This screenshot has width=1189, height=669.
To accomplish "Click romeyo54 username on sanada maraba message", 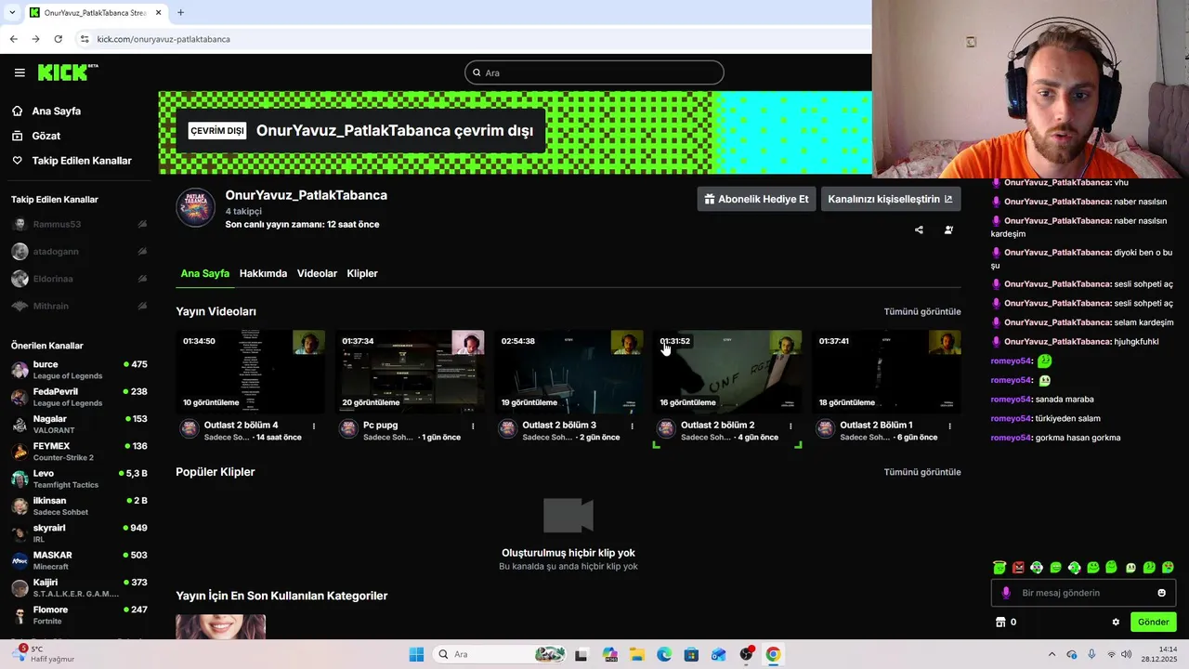I will tap(1011, 399).
